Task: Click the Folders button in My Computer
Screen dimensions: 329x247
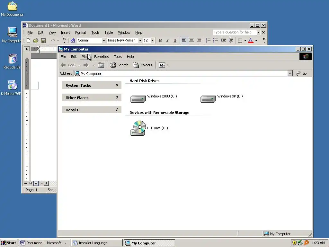Action: click(143, 65)
